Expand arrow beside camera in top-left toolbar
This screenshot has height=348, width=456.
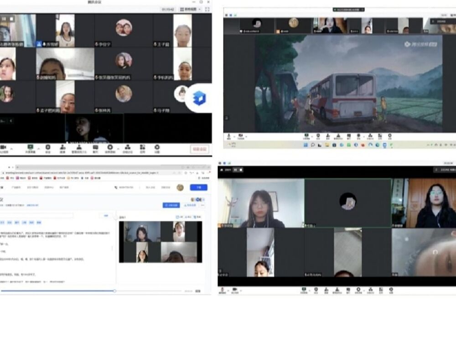point(12,148)
